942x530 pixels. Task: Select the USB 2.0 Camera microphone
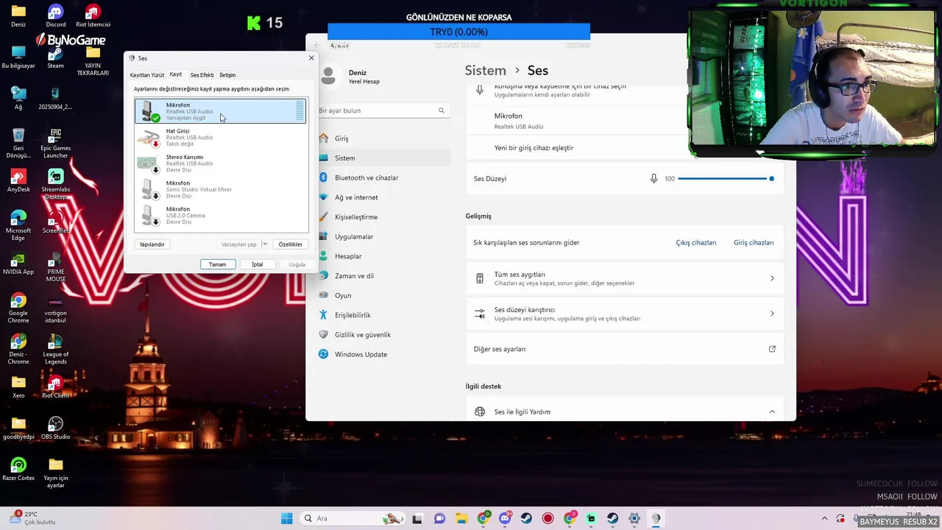pyautogui.click(x=220, y=215)
